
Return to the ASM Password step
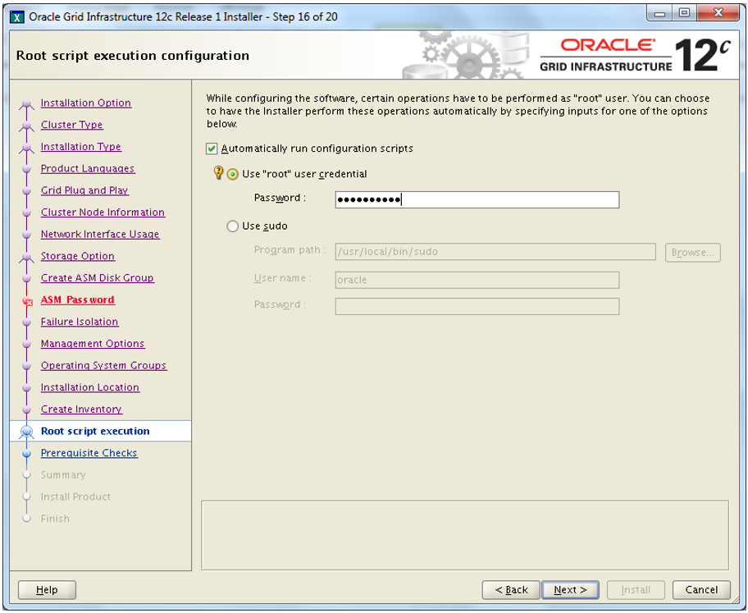(77, 300)
